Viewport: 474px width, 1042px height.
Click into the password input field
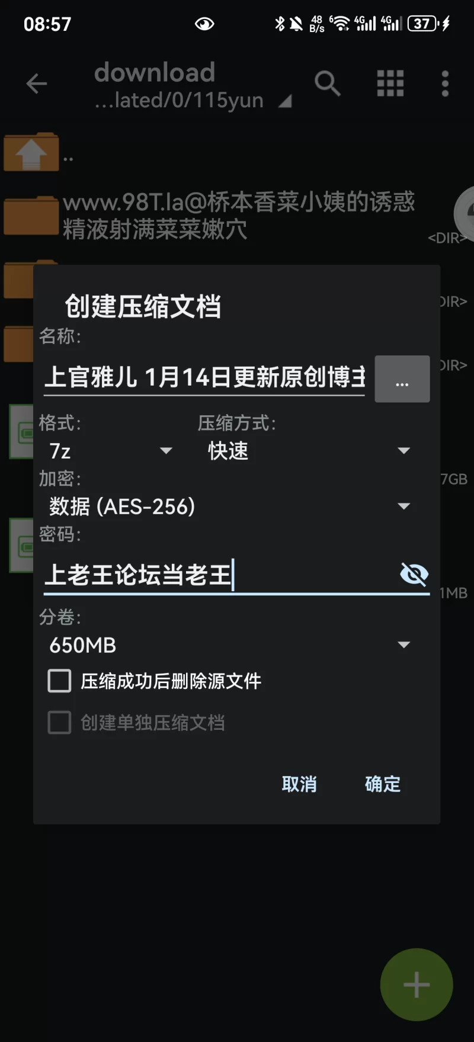pos(219,575)
